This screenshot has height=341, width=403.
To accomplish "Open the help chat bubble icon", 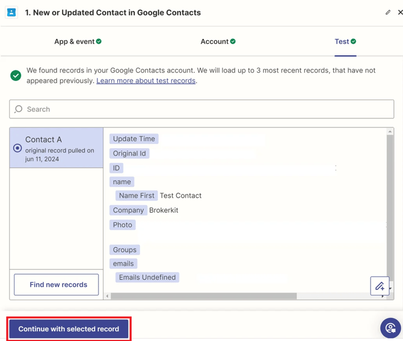I will pyautogui.click(x=390, y=328).
